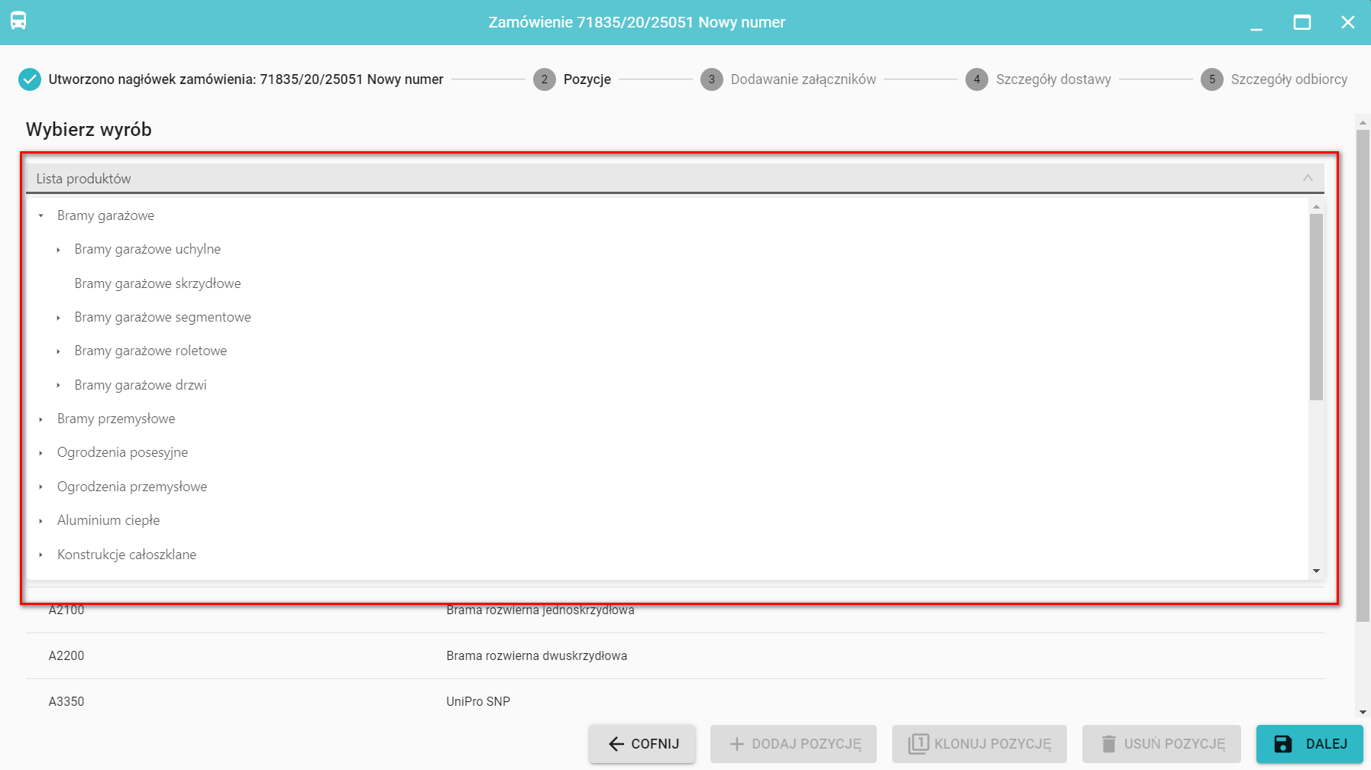
Task: Click step 3 circle for attachments
Action: coord(711,79)
